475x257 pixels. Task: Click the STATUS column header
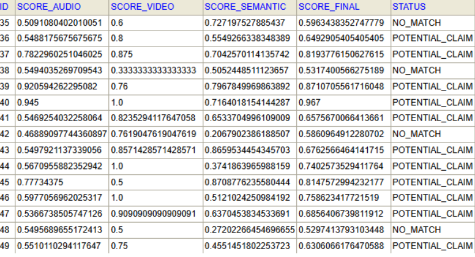pos(409,7)
